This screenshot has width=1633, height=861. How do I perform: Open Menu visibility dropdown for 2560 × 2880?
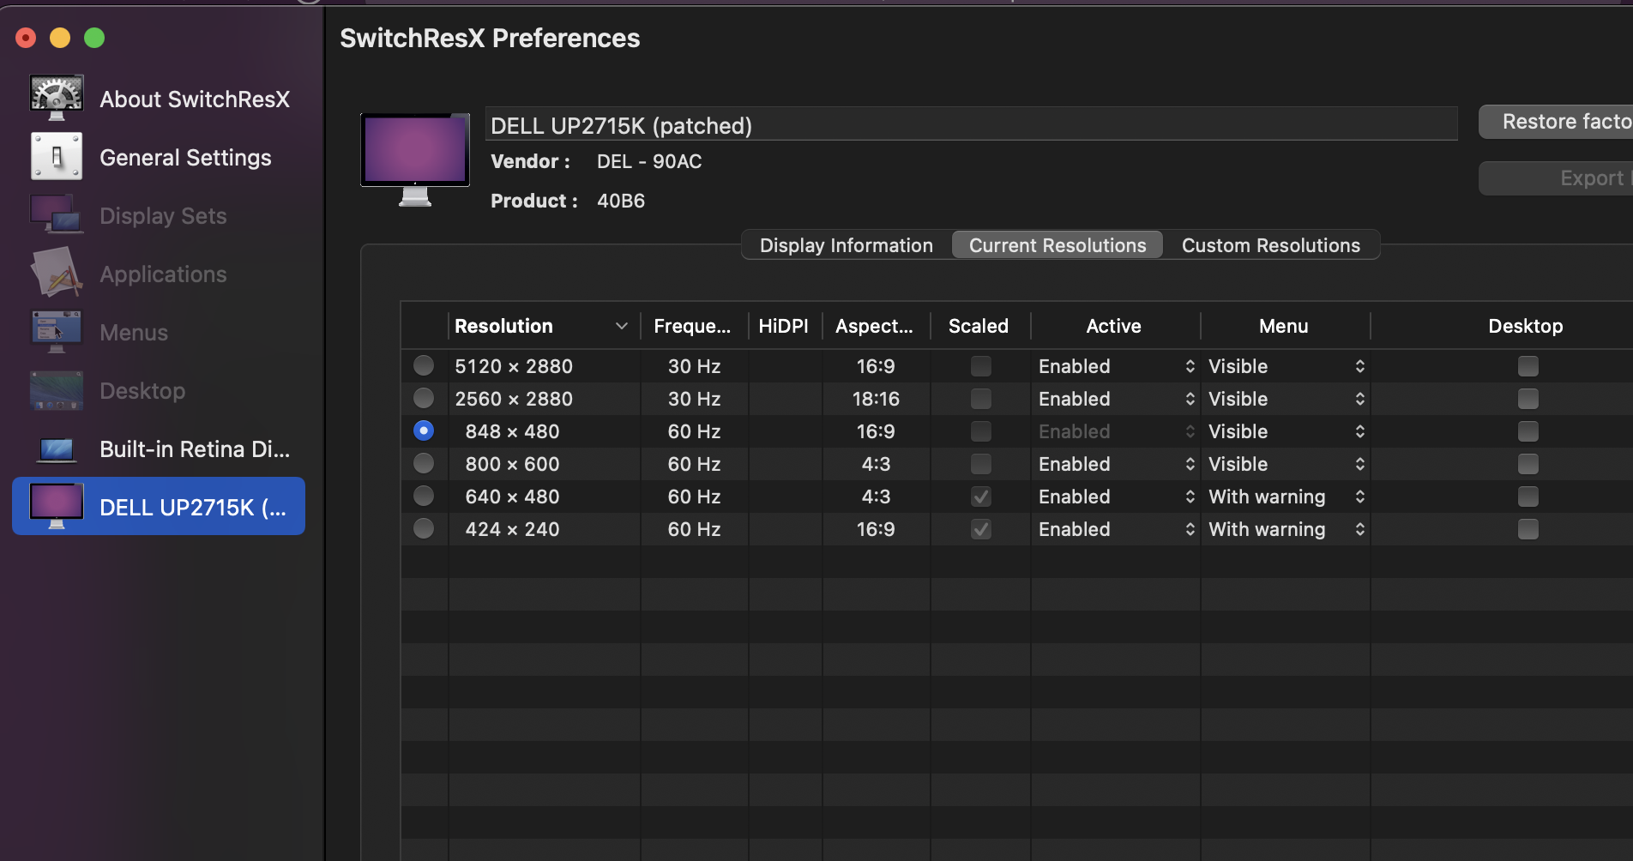1286,399
